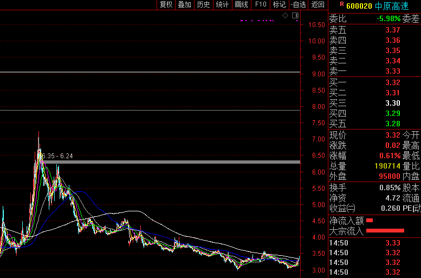This screenshot has height=278, width=421.
Task: Click the 统计 statistics button
Action: click(x=222, y=4)
